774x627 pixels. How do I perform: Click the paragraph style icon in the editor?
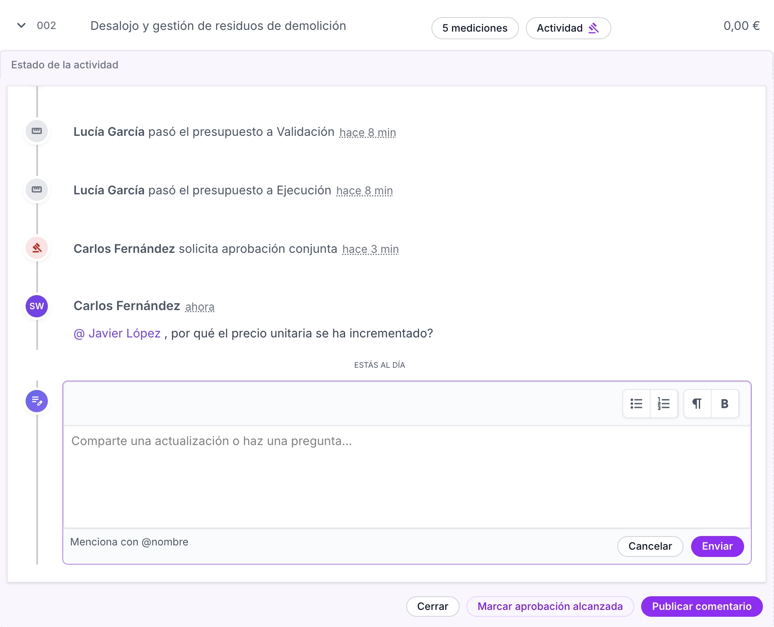click(697, 403)
